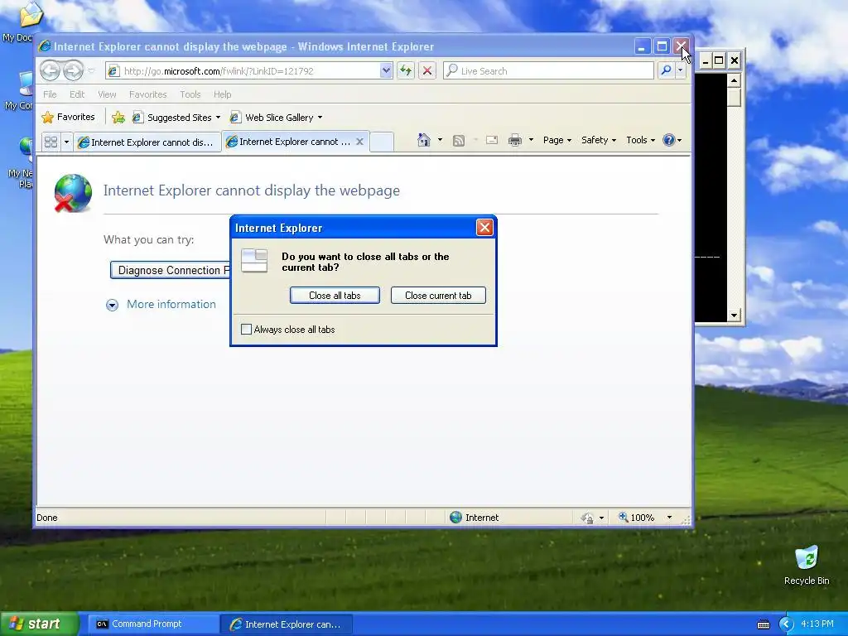The image size is (848, 636).
Task: Click Command Prompt window scroll down arrow
Action: (x=734, y=315)
